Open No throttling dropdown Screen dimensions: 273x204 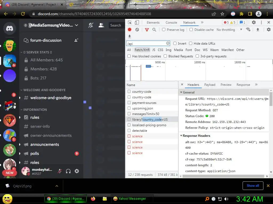(229, 30)
